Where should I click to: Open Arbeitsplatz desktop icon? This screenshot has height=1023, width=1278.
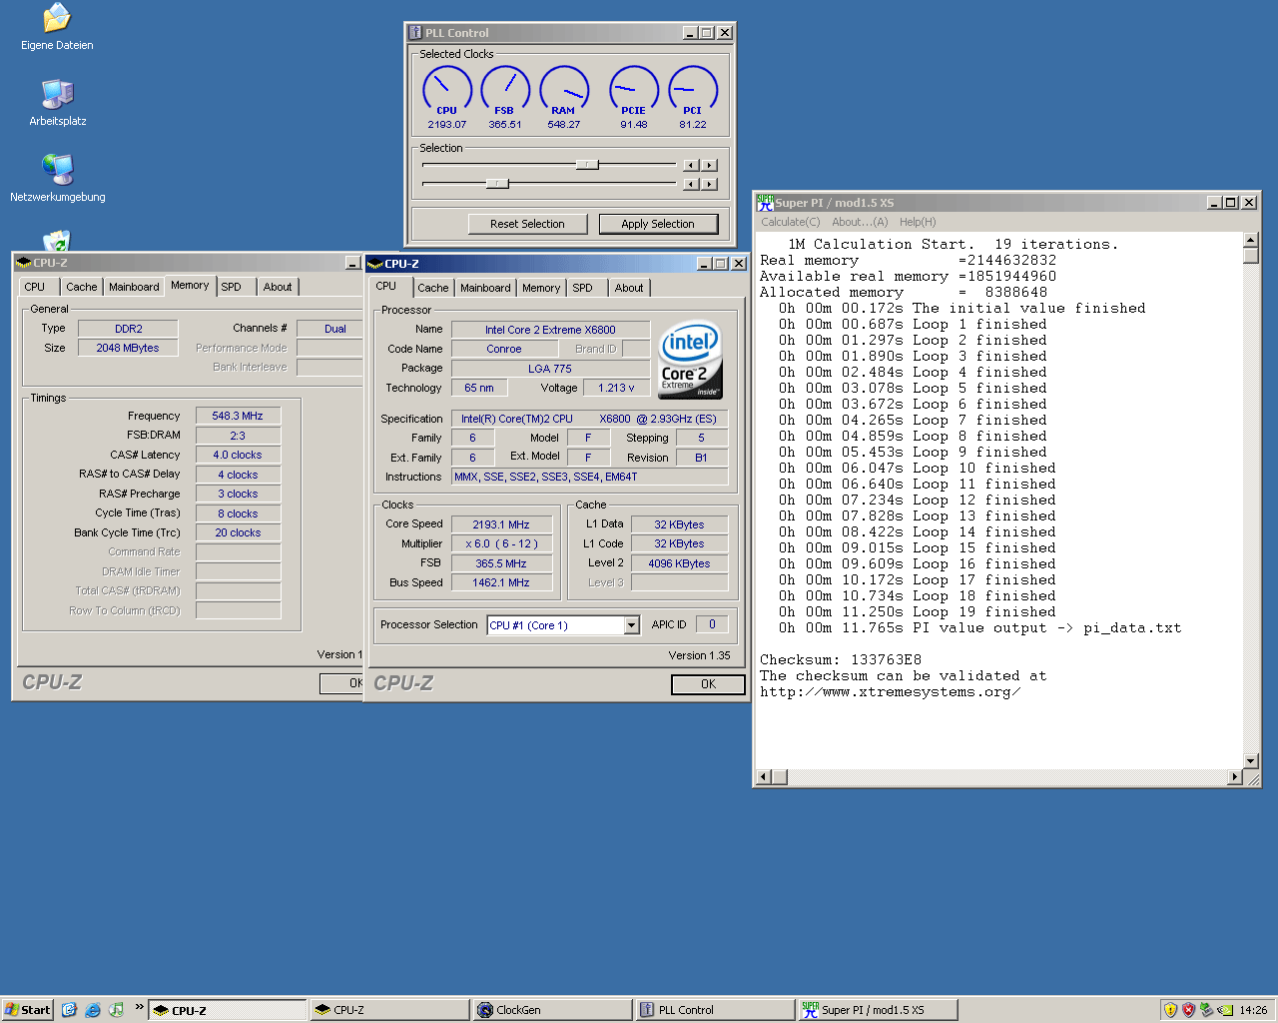pyautogui.click(x=57, y=103)
